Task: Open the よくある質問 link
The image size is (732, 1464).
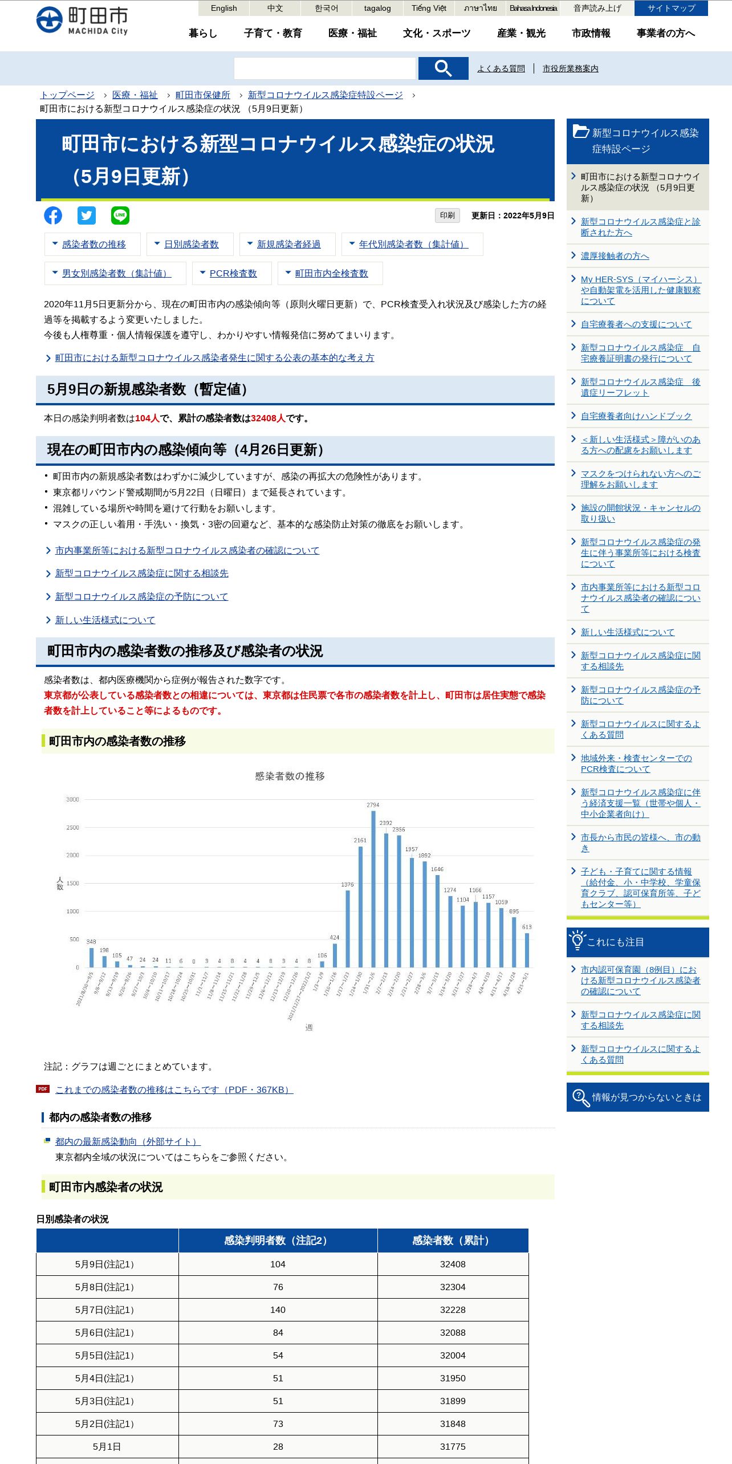Action: [501, 68]
